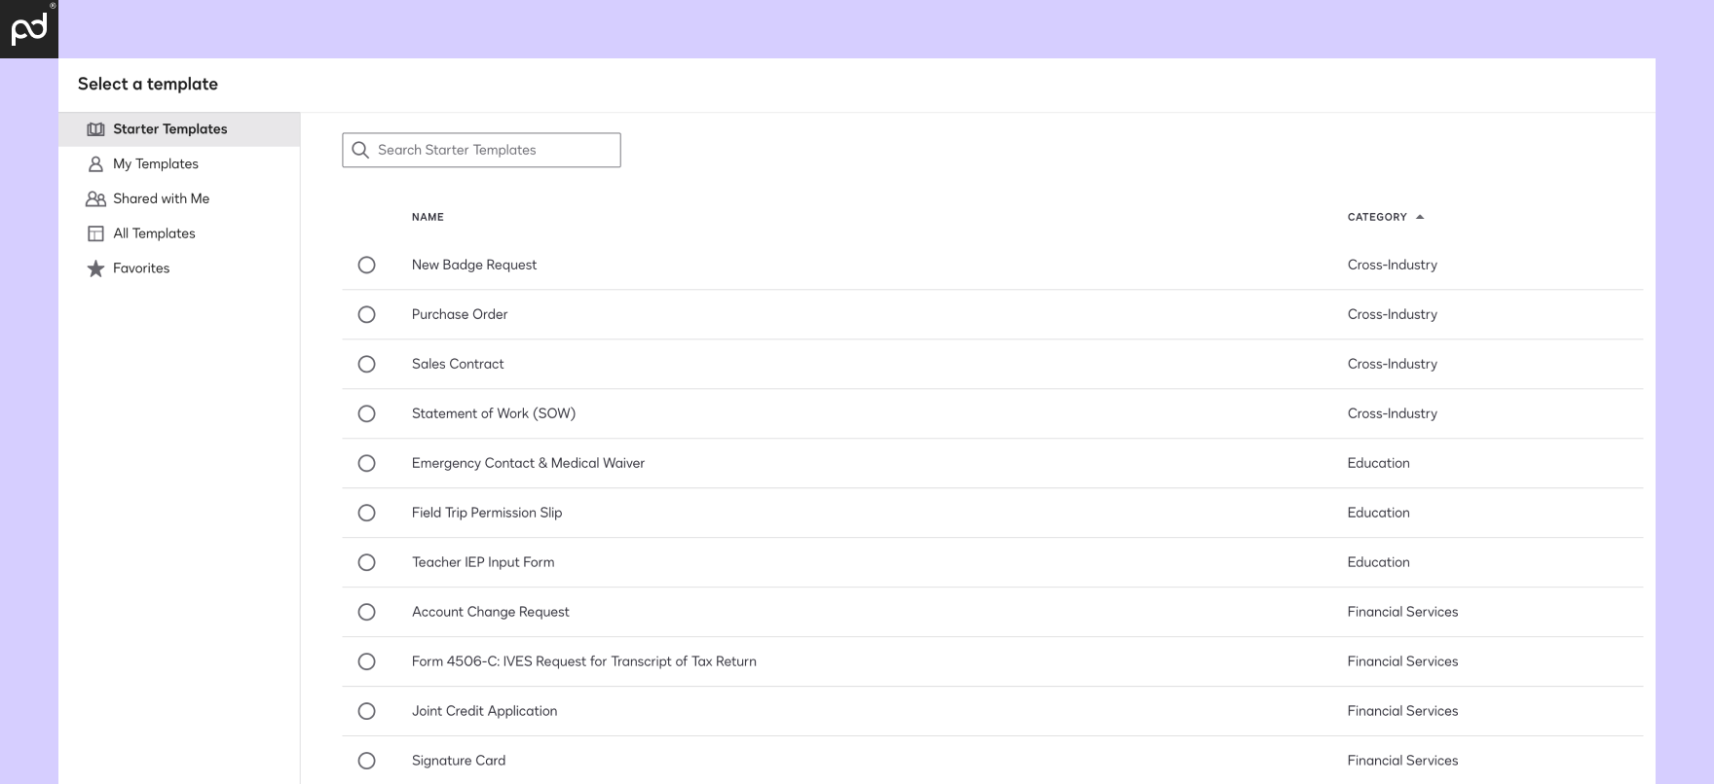This screenshot has height=784, width=1714.
Task: Click Financial Services in Joint Credit row
Action: click(x=1403, y=711)
